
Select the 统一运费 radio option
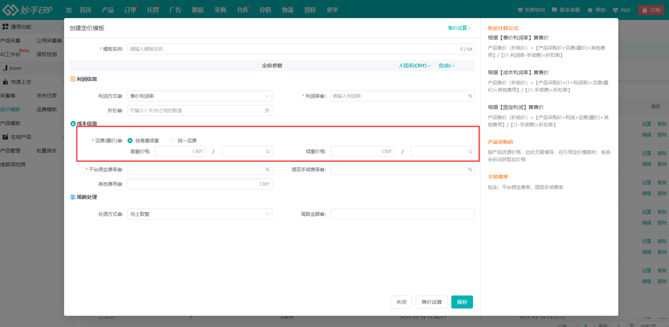pyautogui.click(x=172, y=141)
